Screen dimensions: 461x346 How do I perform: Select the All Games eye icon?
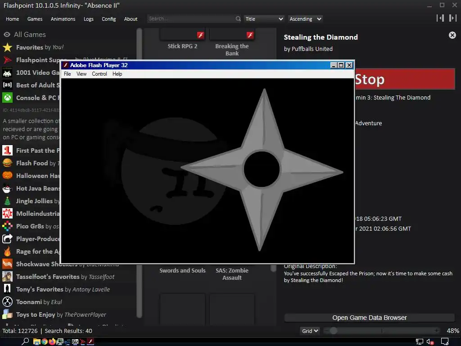[x=7, y=34]
